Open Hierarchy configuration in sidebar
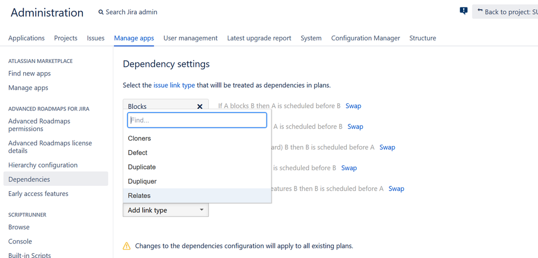 tap(43, 165)
